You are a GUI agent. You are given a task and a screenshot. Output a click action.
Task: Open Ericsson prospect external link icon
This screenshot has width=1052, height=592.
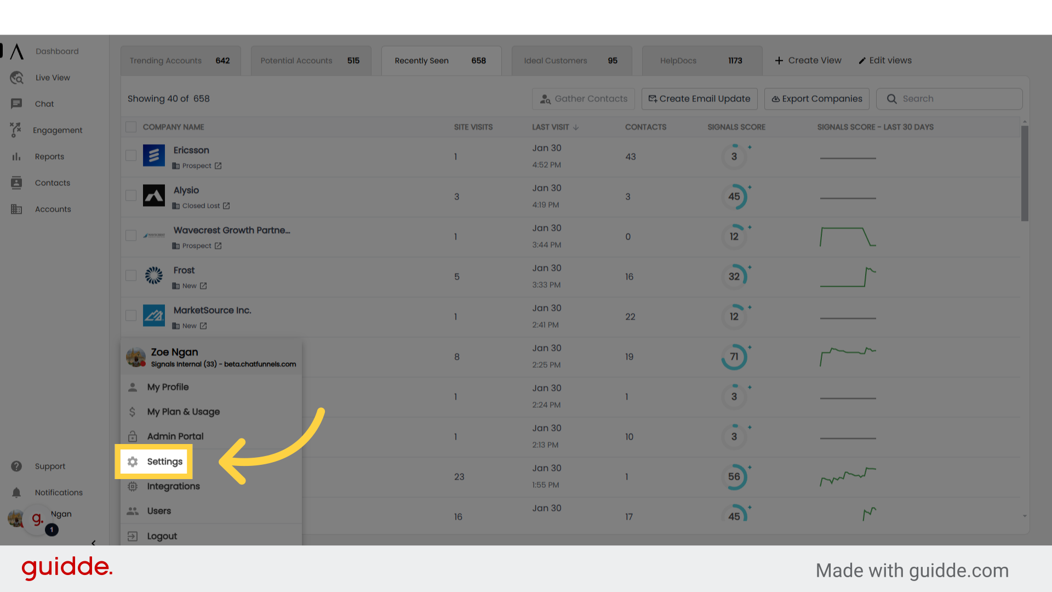click(218, 166)
